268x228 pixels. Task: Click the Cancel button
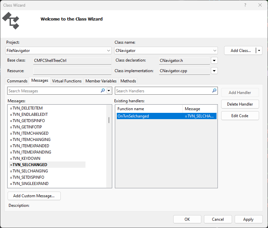218,219
